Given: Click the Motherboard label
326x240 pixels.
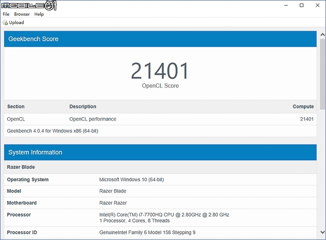Looking at the screenshot, I should 22,203.
